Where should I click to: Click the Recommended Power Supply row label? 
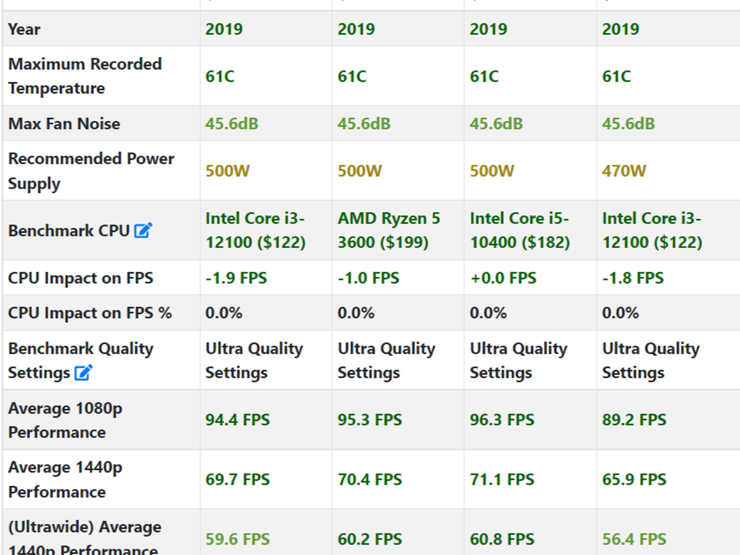[91, 171]
